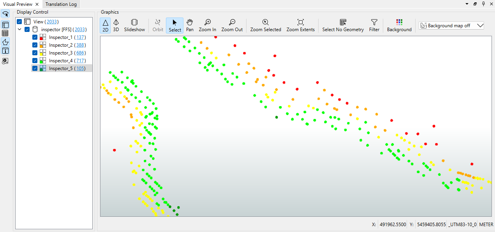Click the Background button in toolbar

(399, 25)
